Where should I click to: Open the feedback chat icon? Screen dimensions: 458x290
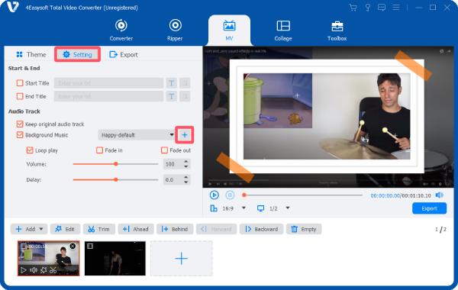(x=382, y=8)
